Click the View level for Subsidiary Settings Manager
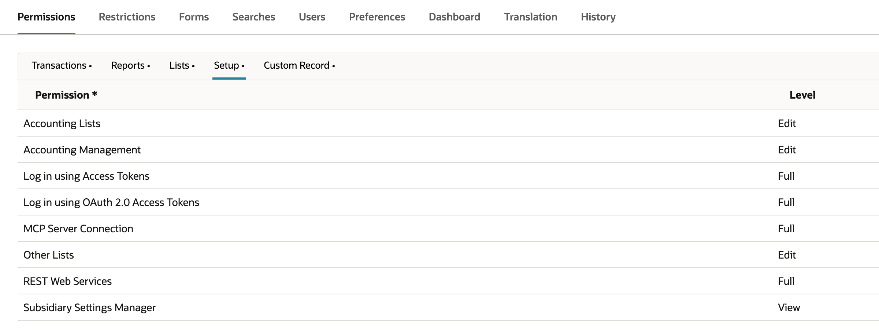The height and width of the screenshot is (336, 879). click(x=789, y=308)
